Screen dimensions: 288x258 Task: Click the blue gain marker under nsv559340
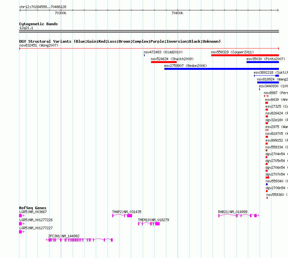point(267,184)
